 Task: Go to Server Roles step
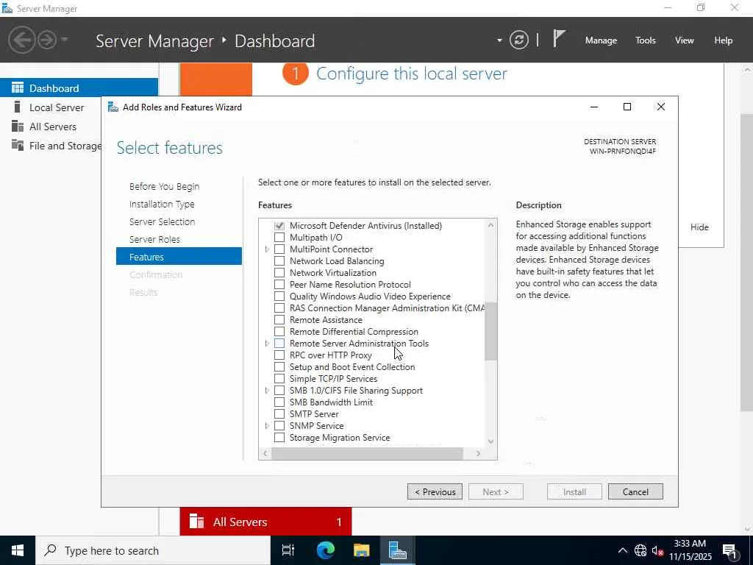coord(154,239)
